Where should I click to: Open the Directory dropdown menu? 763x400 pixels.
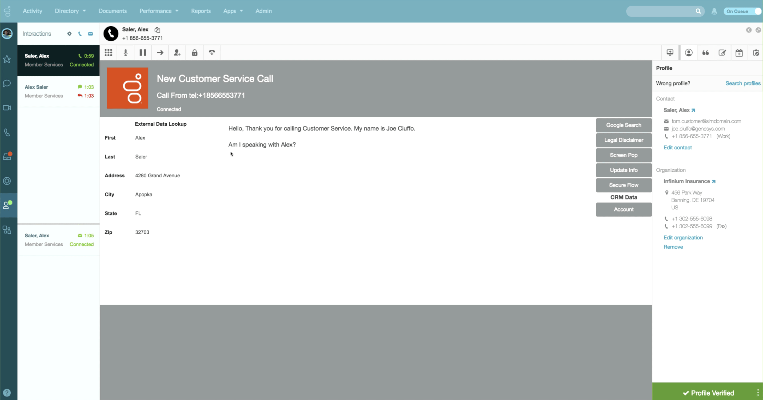tap(70, 11)
